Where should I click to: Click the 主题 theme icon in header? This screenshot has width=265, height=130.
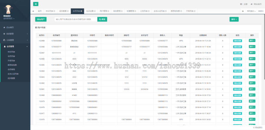(241, 4)
